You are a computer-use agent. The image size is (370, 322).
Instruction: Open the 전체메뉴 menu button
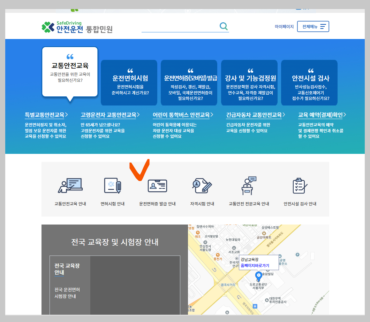pyautogui.click(x=313, y=26)
